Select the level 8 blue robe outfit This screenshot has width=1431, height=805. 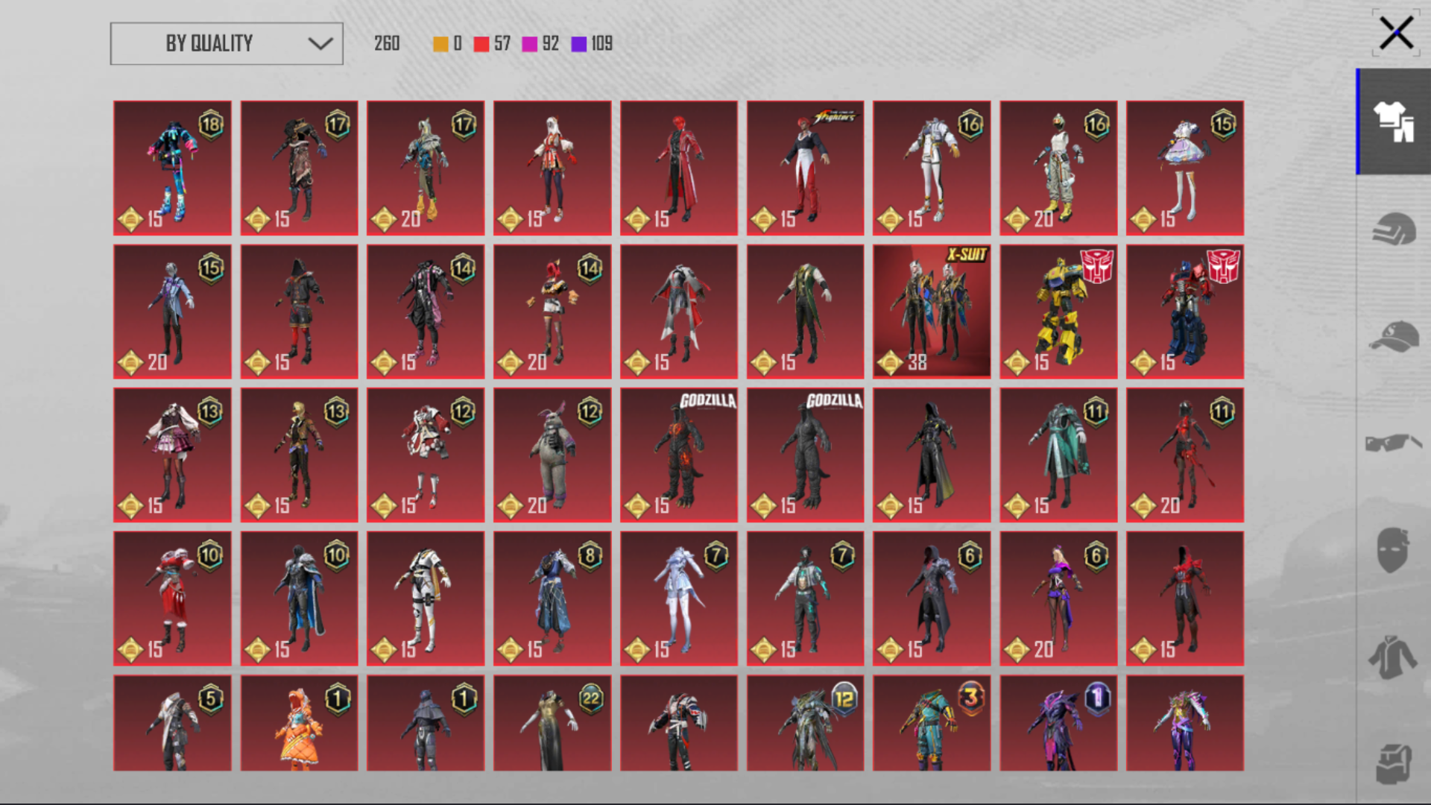[552, 599]
